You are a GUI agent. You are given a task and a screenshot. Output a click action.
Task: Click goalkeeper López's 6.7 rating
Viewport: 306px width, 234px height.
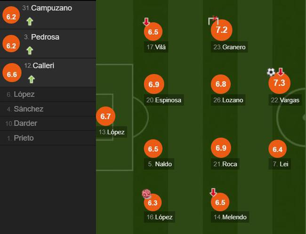pyautogui.click(x=105, y=116)
